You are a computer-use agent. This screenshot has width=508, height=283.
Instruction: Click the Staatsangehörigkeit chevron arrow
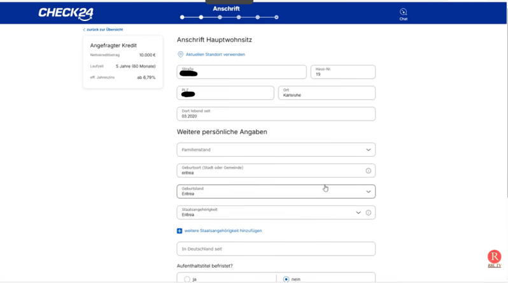click(358, 213)
